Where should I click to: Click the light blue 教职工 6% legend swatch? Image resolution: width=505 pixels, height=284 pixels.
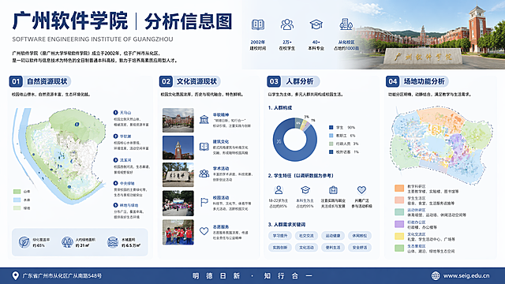tap(331, 136)
